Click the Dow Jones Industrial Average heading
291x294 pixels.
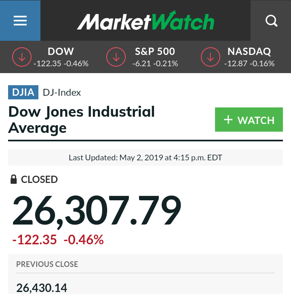[x=81, y=120]
